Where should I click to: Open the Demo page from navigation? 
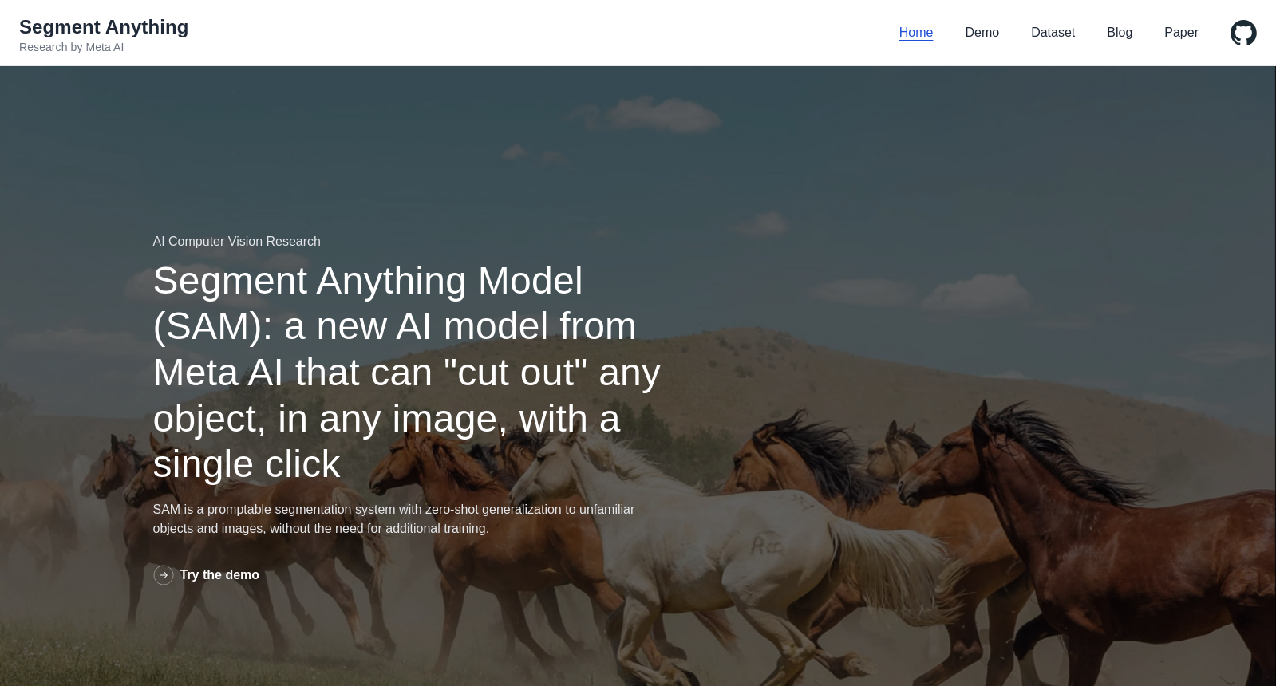pos(982,33)
